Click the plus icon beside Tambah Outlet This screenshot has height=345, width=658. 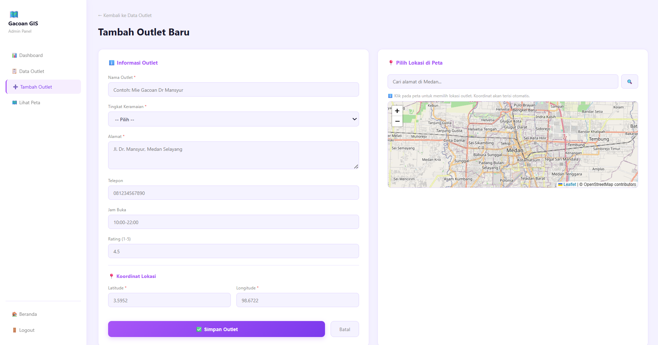[x=15, y=87]
